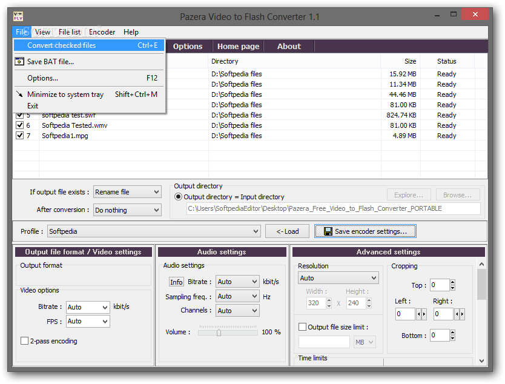The image size is (505, 384).
Task: Open the Help menu
Action: click(x=131, y=32)
